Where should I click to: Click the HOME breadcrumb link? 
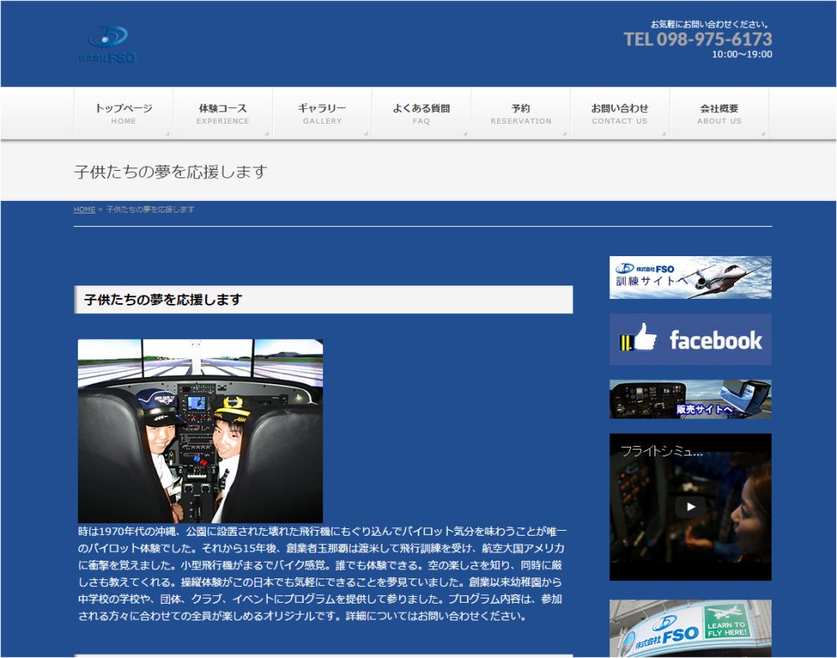click(84, 209)
